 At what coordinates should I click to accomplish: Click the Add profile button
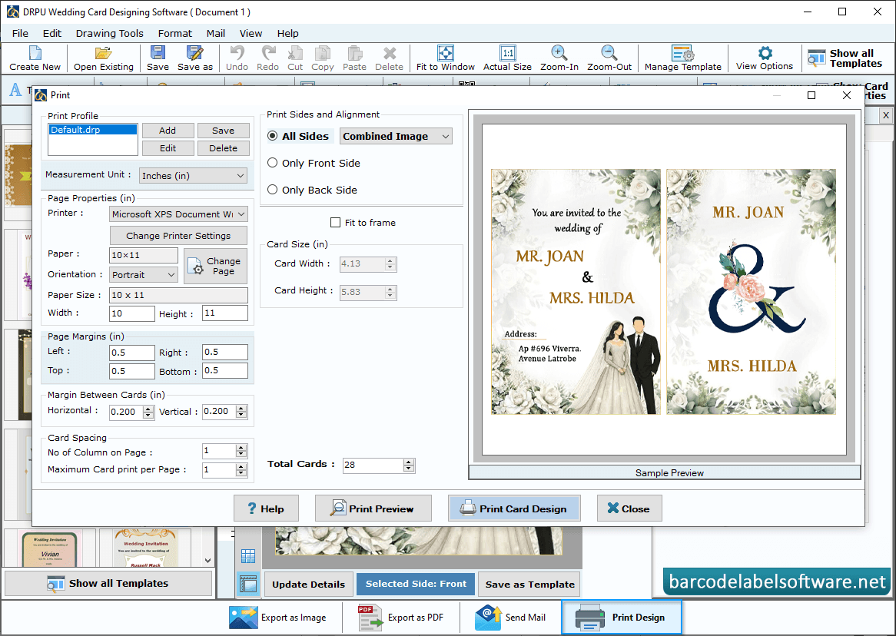tap(168, 131)
